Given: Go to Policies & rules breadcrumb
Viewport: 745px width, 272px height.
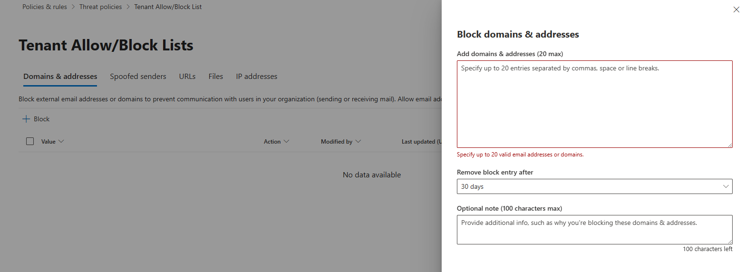Looking at the screenshot, I should point(45,7).
